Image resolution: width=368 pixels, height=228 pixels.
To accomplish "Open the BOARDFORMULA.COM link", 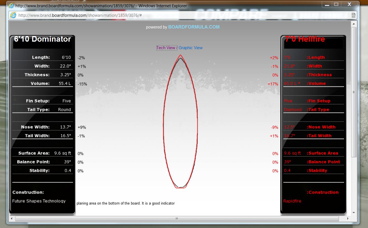I will [194, 27].
